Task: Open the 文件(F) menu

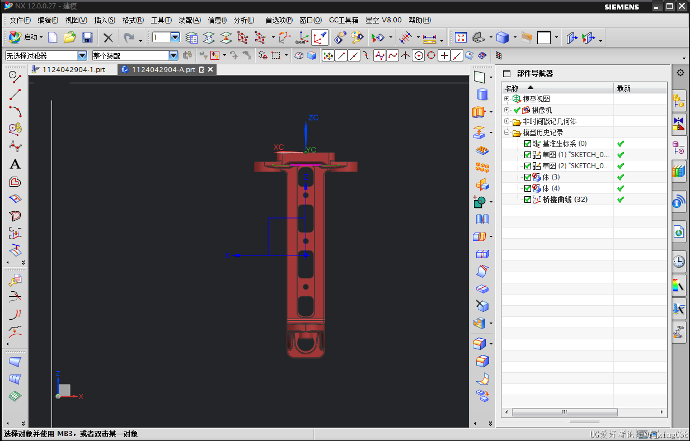Action: point(20,20)
